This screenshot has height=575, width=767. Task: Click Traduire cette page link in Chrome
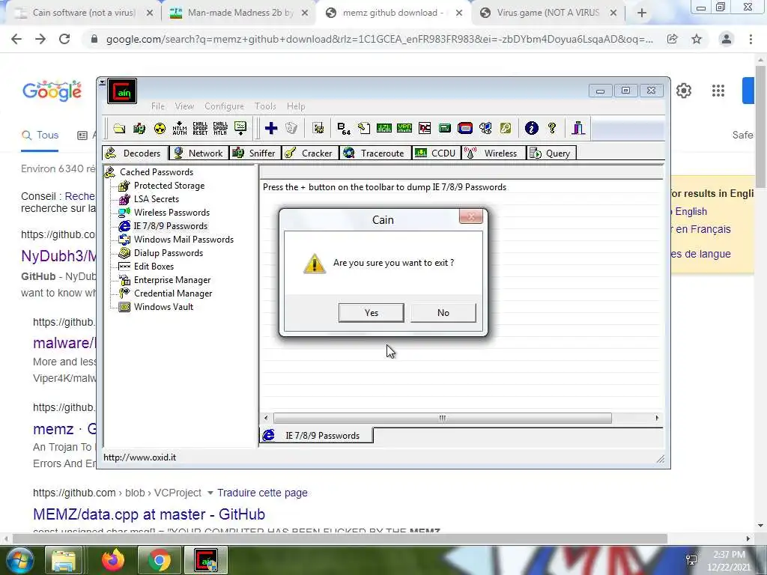(262, 493)
